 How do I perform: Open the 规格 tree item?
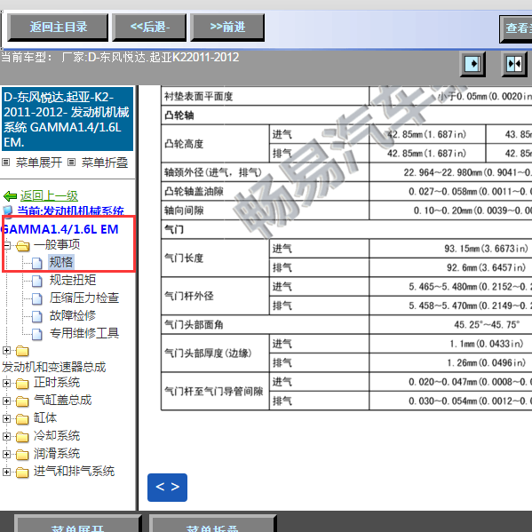(61, 262)
